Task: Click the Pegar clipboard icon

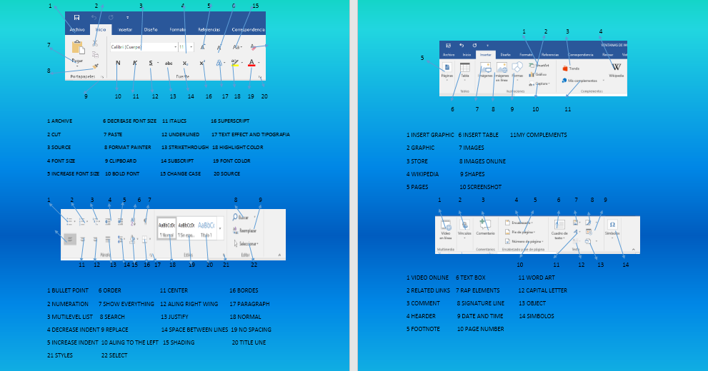Action: pyautogui.click(x=78, y=47)
